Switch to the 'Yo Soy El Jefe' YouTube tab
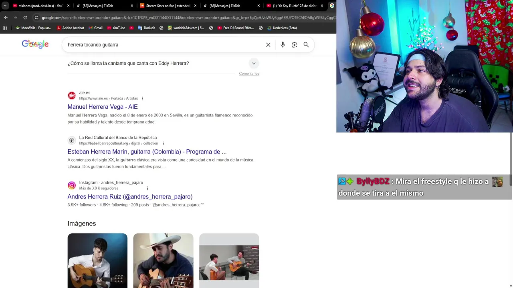Viewport: 513px width, 288px height. 292,6
